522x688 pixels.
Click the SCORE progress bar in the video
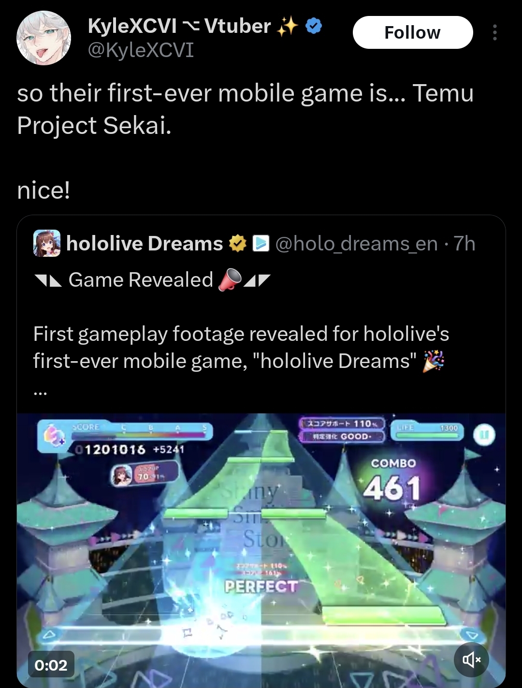(x=140, y=432)
